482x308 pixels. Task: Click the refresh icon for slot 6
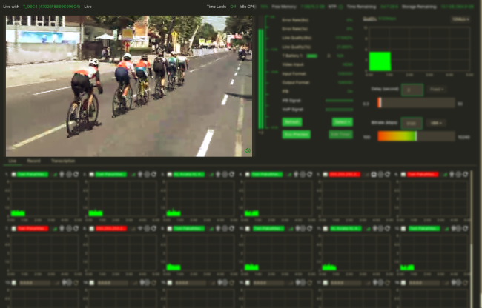coord(466,174)
